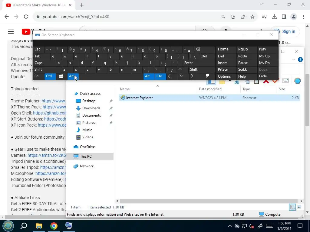Viewport: 310px width, 232px height.
Task: Open the notifications action center
Action: pos(300,226)
